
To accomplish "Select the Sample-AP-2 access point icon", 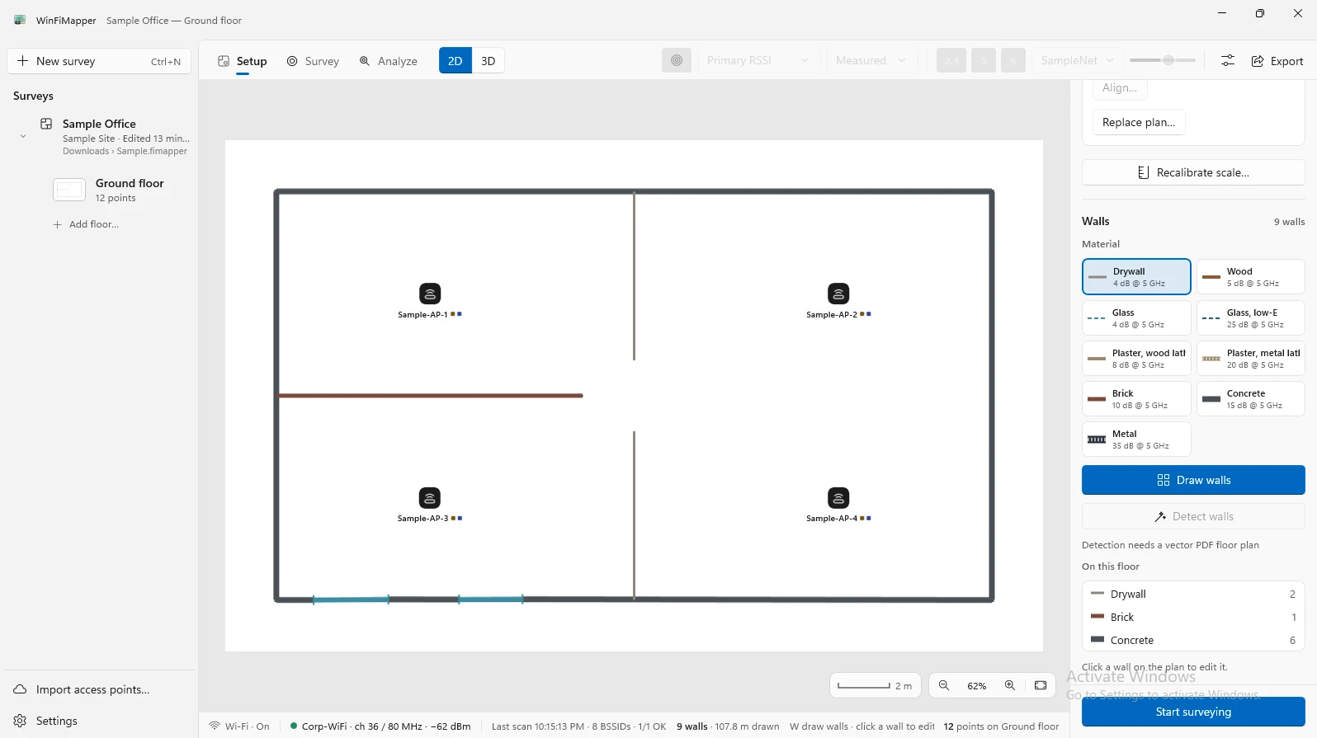I will (x=838, y=294).
